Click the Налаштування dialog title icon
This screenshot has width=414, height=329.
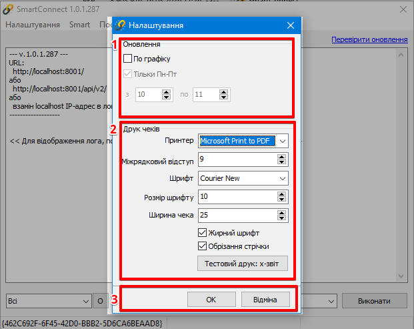pyautogui.click(x=121, y=25)
